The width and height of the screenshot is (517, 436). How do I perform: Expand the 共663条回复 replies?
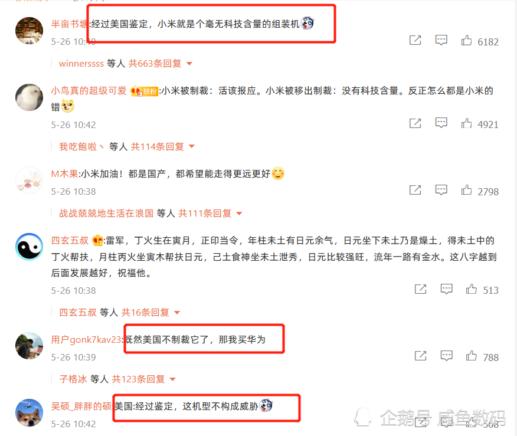[160, 63]
